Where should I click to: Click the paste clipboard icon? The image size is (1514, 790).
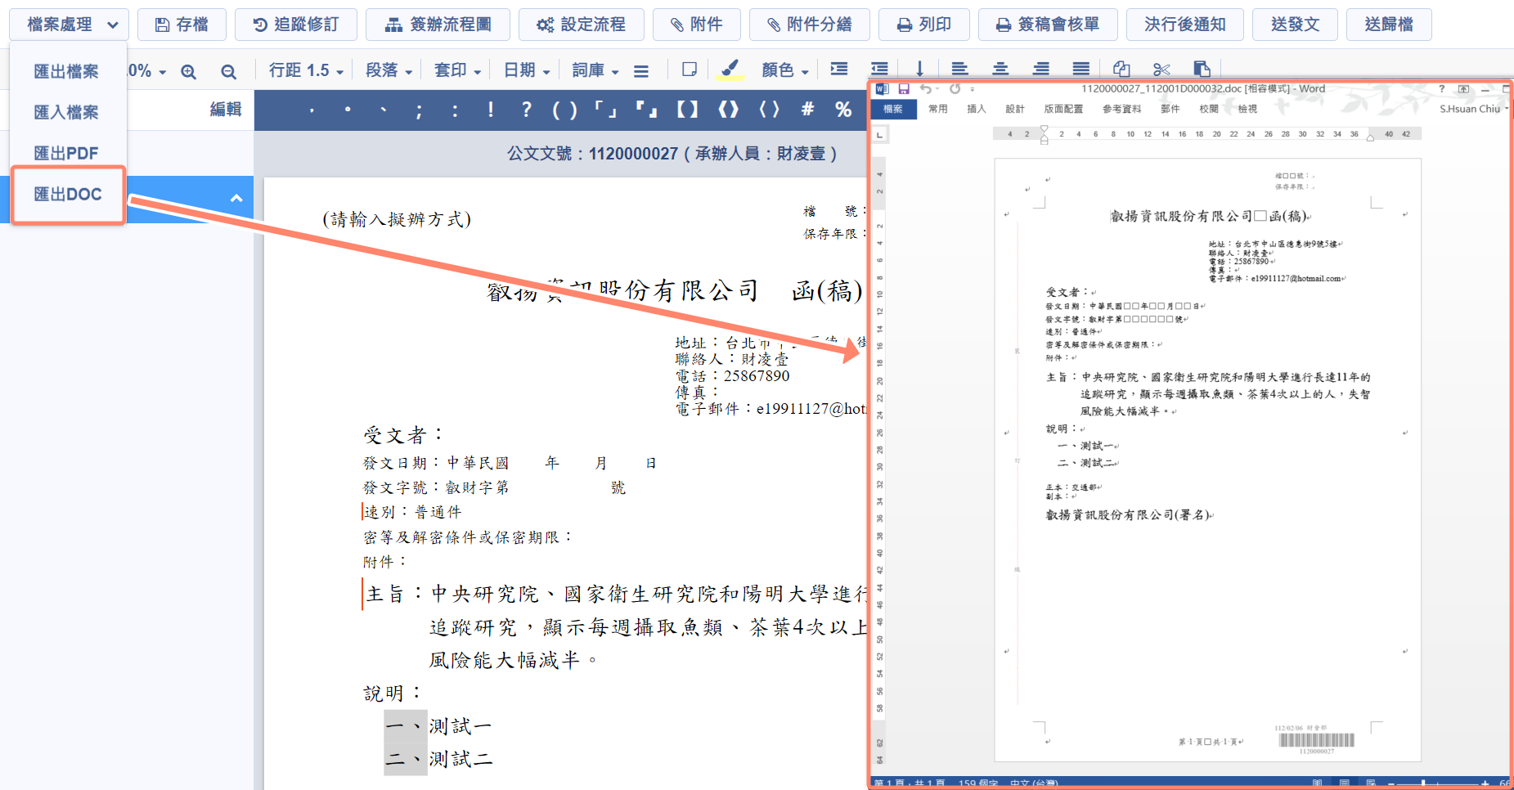1201,70
